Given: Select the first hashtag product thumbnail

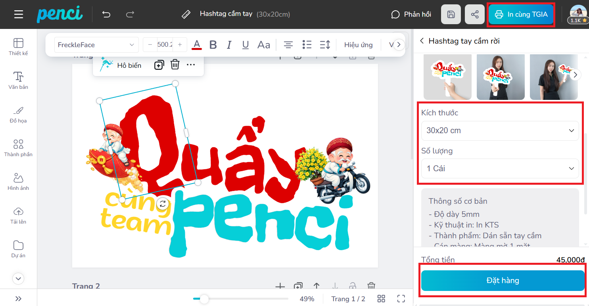Looking at the screenshot, I should 447,76.
